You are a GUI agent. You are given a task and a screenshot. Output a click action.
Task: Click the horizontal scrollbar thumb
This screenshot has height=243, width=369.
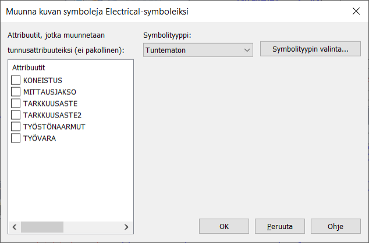(37, 227)
